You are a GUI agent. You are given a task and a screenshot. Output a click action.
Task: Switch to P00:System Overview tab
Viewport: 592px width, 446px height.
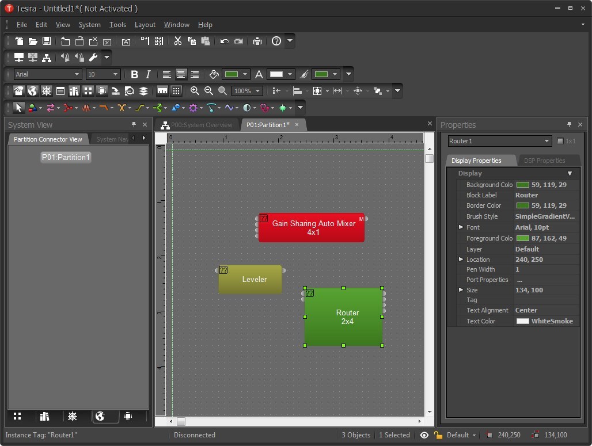tap(196, 125)
